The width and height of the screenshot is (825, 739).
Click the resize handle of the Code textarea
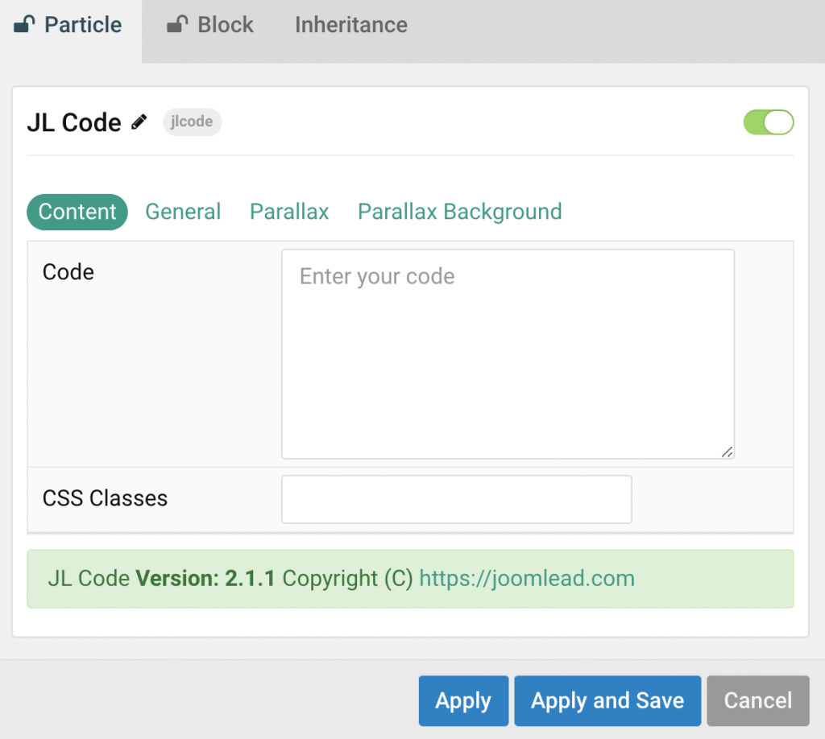tap(728, 452)
